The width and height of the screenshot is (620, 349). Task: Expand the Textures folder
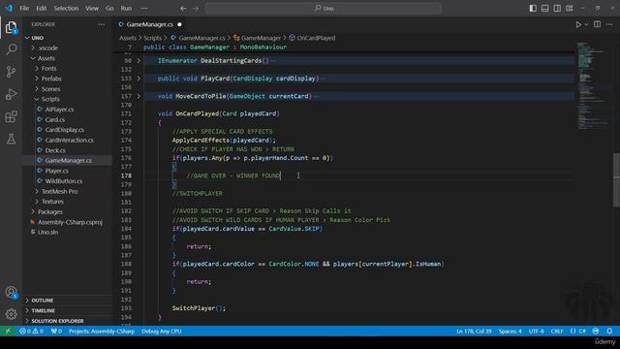coord(52,202)
